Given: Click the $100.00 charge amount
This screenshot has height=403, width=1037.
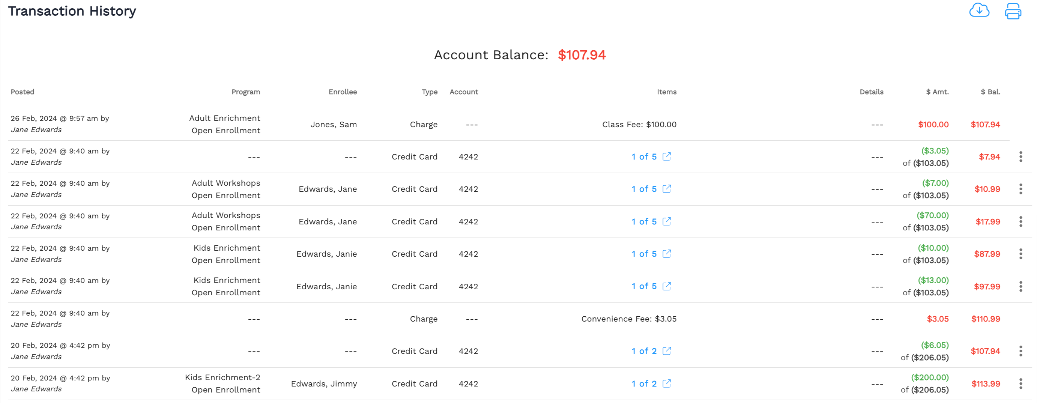Looking at the screenshot, I should coord(933,125).
